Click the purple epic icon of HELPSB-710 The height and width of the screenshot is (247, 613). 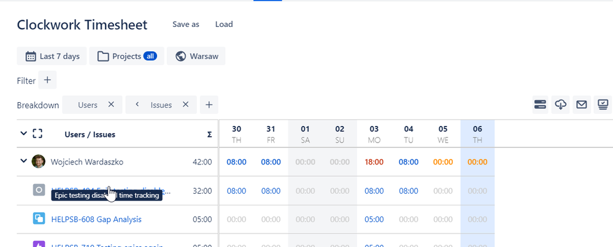pyautogui.click(x=39, y=244)
